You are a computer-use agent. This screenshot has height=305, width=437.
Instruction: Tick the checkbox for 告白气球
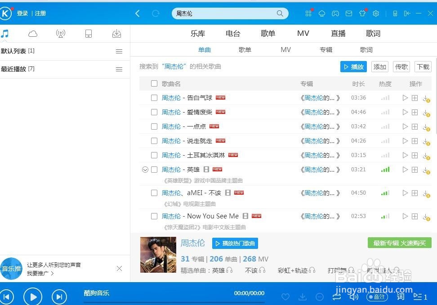pyautogui.click(x=154, y=98)
